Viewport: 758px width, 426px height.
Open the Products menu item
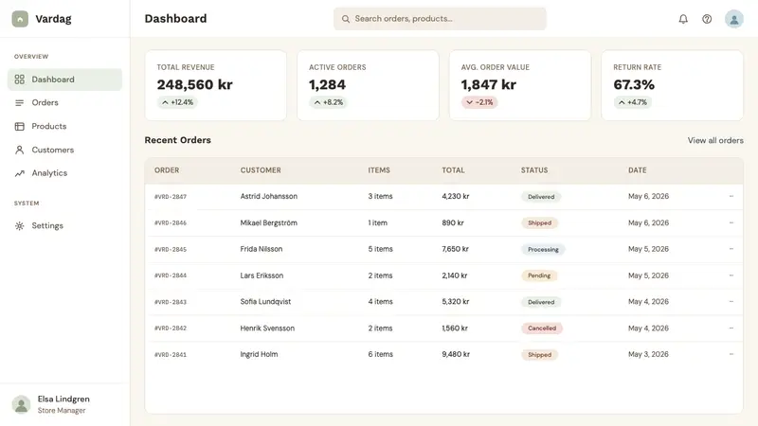(x=64, y=127)
